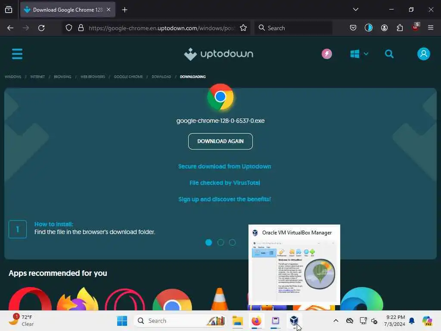Open the list all tabs chevron
The image size is (441, 331).
coord(355,9)
